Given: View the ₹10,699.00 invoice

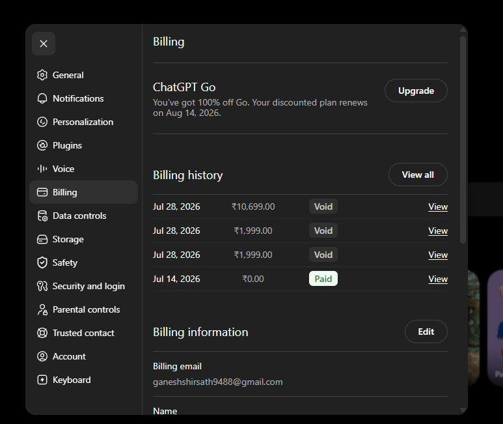Looking at the screenshot, I should (x=438, y=206).
